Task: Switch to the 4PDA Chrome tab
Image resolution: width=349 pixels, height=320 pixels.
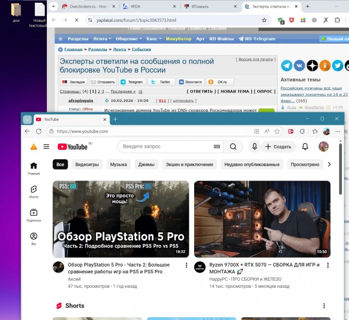Action: (149, 7)
